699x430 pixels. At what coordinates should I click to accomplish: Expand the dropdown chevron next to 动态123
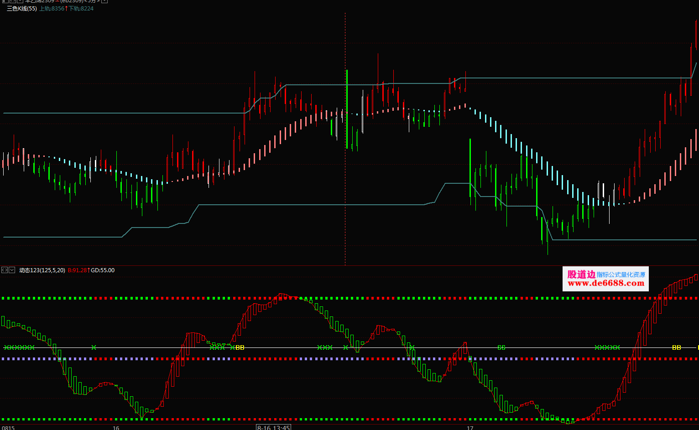(x=12, y=270)
